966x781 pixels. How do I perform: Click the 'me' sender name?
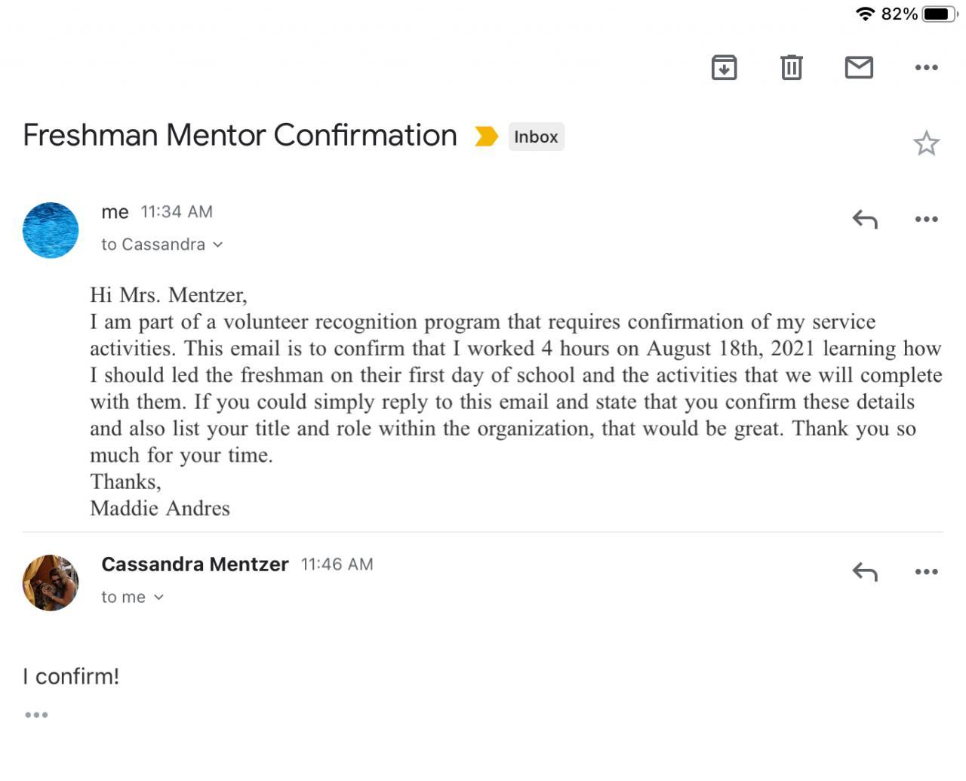click(115, 212)
